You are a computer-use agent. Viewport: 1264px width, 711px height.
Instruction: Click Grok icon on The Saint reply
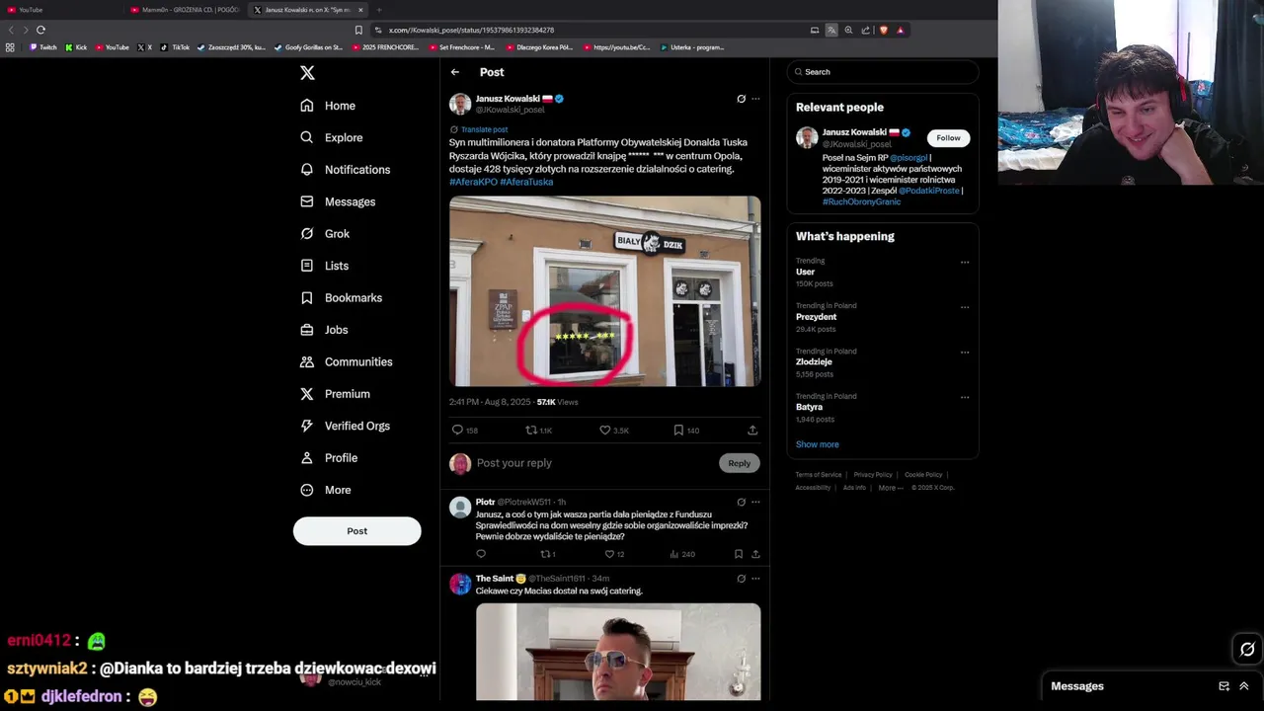click(x=741, y=579)
